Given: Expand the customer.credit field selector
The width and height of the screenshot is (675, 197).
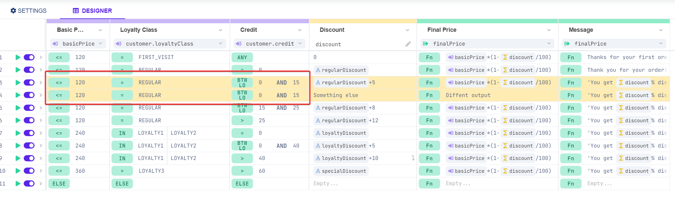Looking at the screenshot, I should pyautogui.click(x=300, y=44).
